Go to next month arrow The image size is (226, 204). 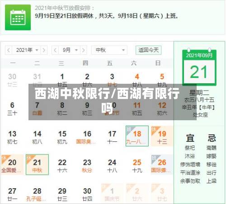tap(84, 50)
